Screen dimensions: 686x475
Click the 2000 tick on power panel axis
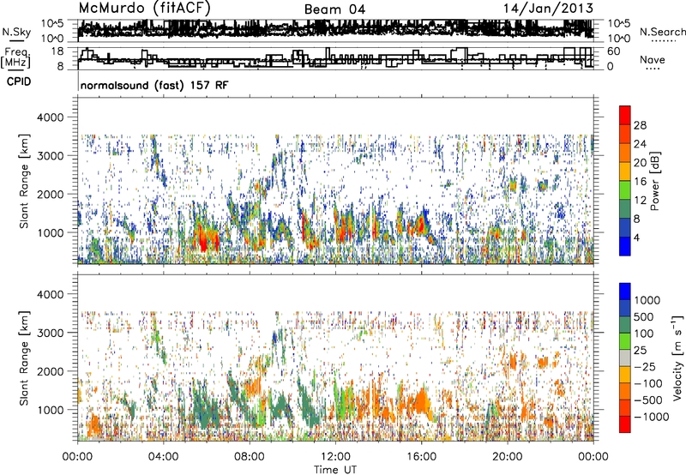click(50, 194)
